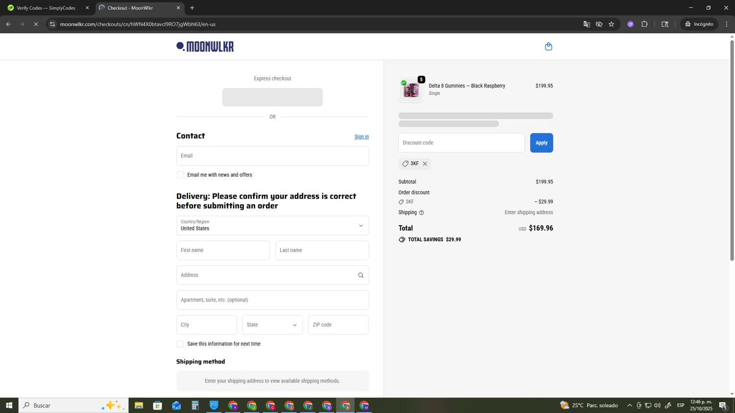Close the Verify Codes SimplyCodes tab

87,8
